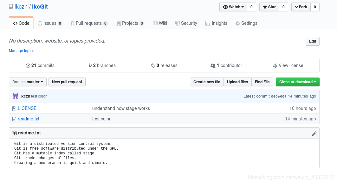Click the Manage topics link
Viewport: 337px width, 183px height.
22,51
